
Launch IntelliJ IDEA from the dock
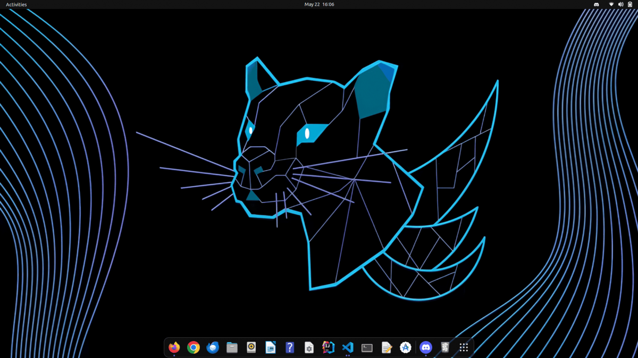(329, 347)
